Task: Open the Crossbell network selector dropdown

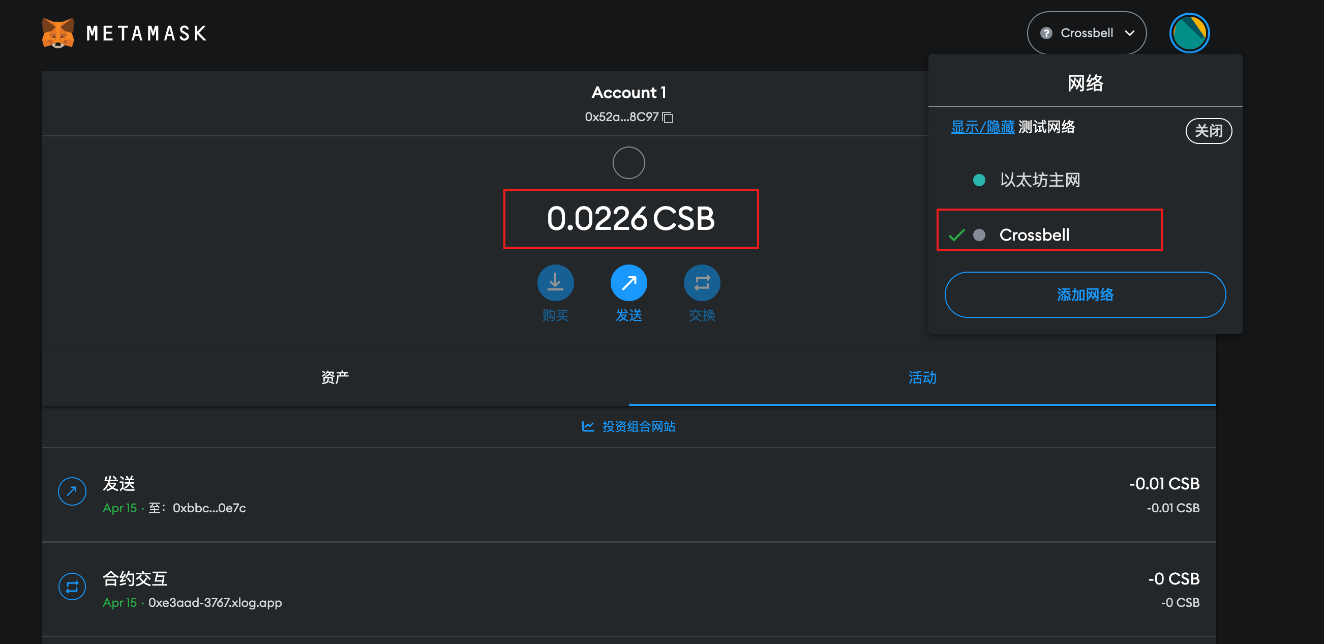Action: (1086, 33)
